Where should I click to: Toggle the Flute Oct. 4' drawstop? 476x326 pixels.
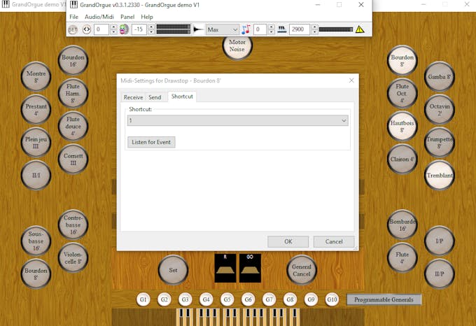click(x=402, y=94)
